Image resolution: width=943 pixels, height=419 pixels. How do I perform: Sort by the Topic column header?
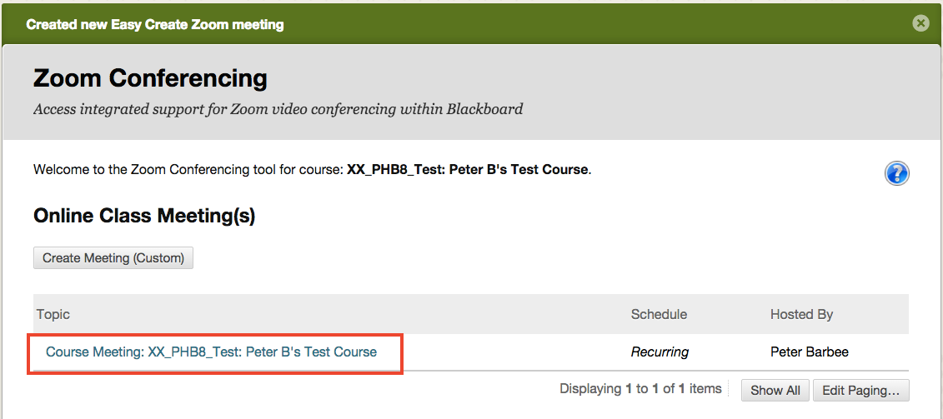(x=53, y=314)
